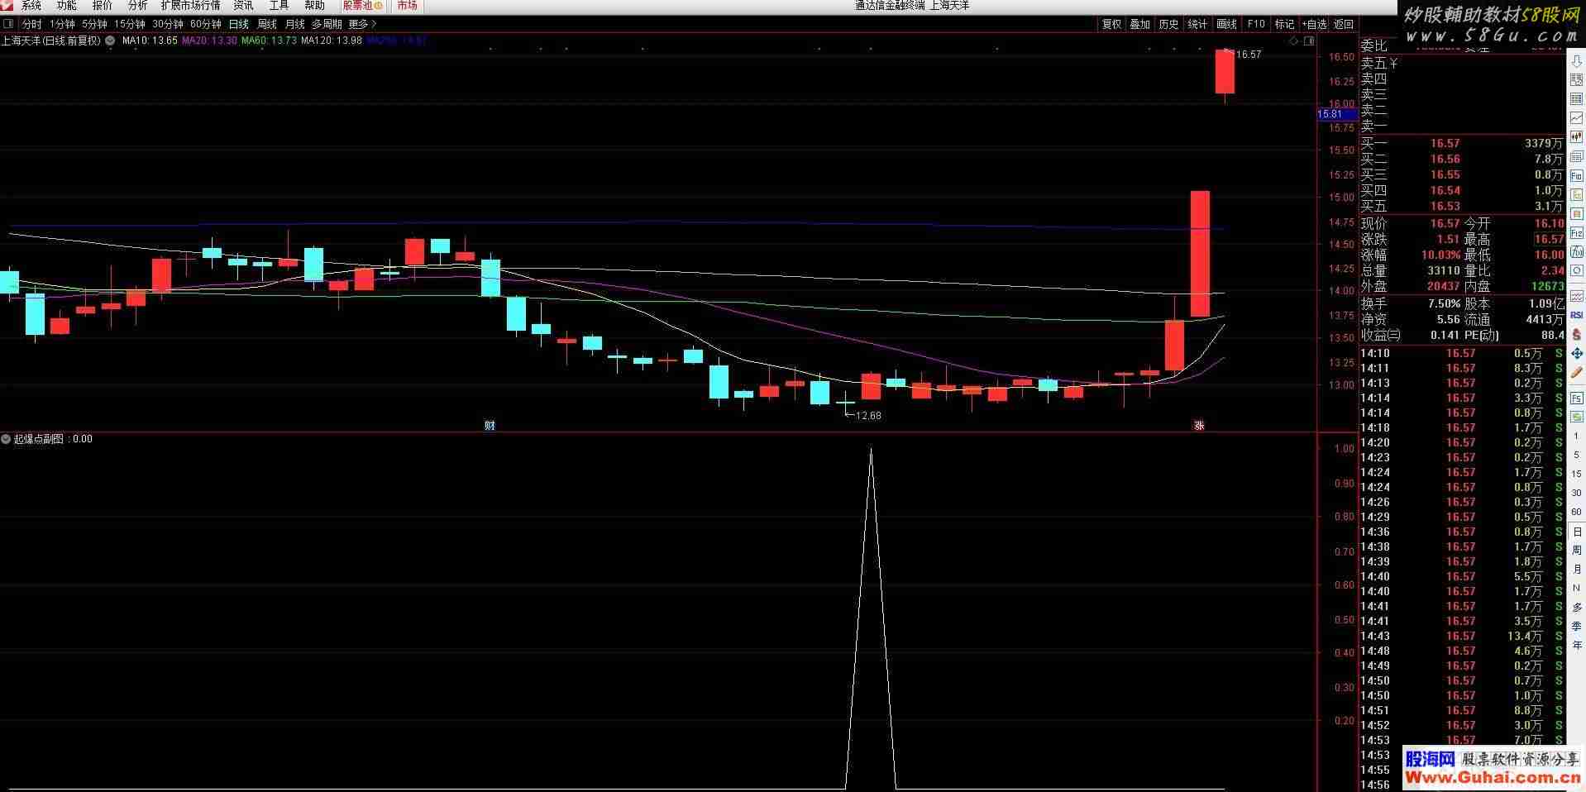Image resolution: width=1586 pixels, height=792 pixels.
Task: Select the candlestick chart sidebar icon
Action: click(1576, 137)
